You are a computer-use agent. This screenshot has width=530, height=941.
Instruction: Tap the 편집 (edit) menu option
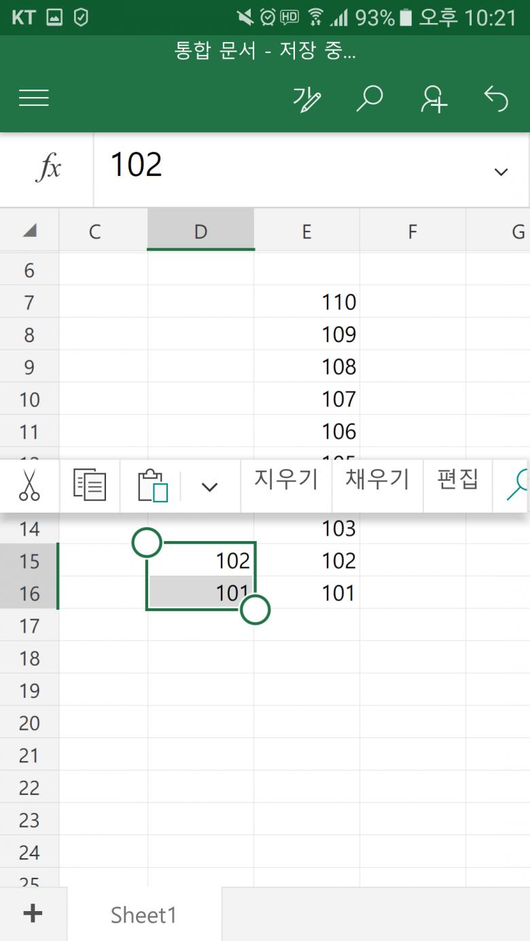[457, 480]
